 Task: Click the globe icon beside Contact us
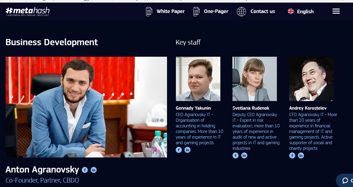pos(241,12)
